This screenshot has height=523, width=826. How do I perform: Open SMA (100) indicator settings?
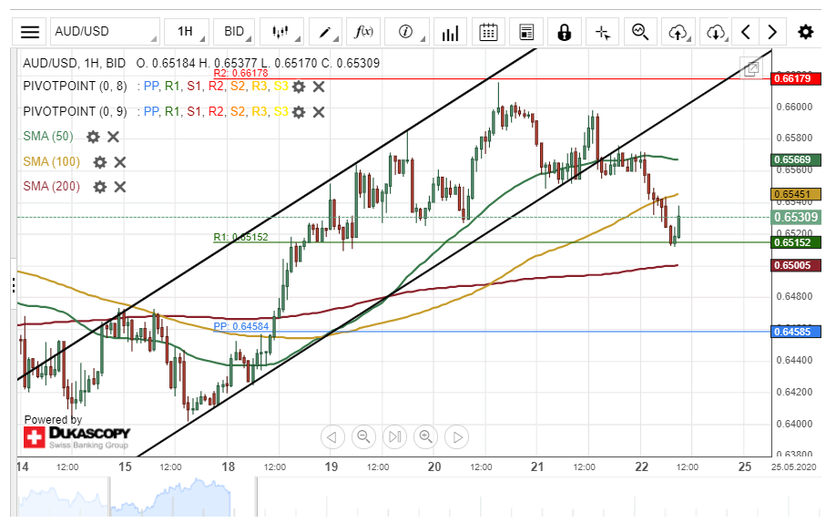tap(99, 161)
